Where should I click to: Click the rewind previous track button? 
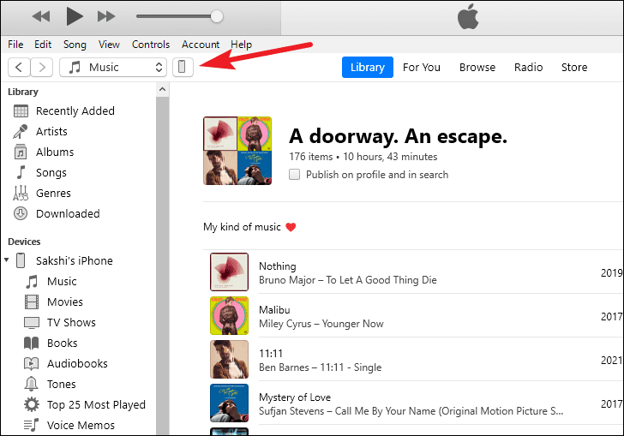coord(41,17)
